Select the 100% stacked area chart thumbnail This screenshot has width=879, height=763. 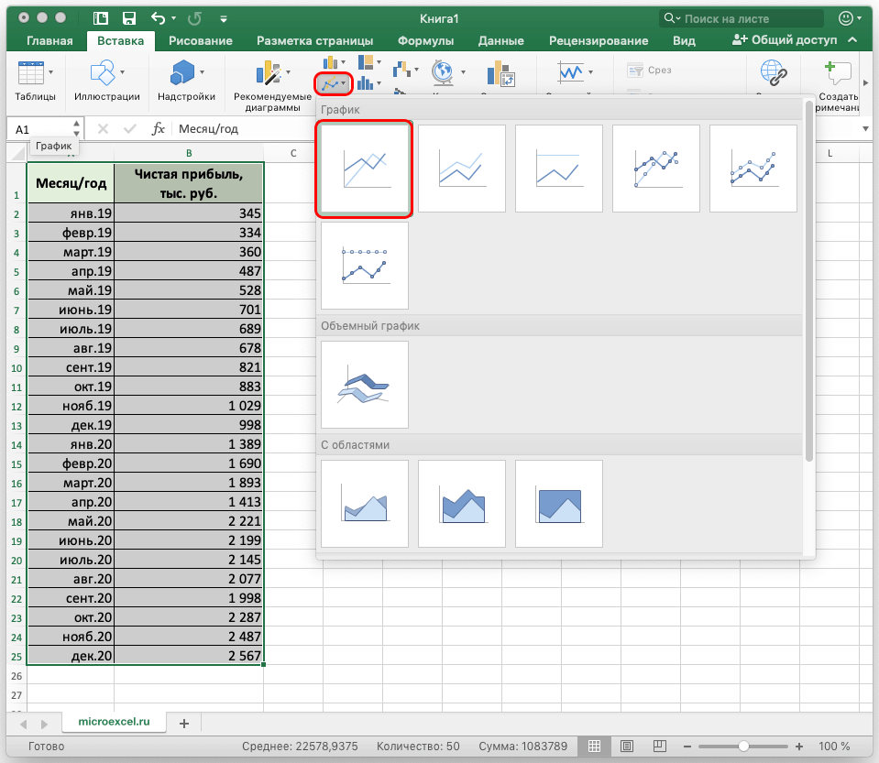(x=559, y=504)
